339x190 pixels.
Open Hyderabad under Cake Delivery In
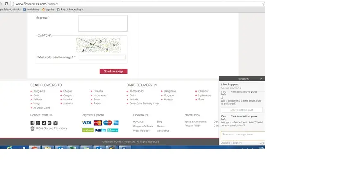tap(204, 95)
